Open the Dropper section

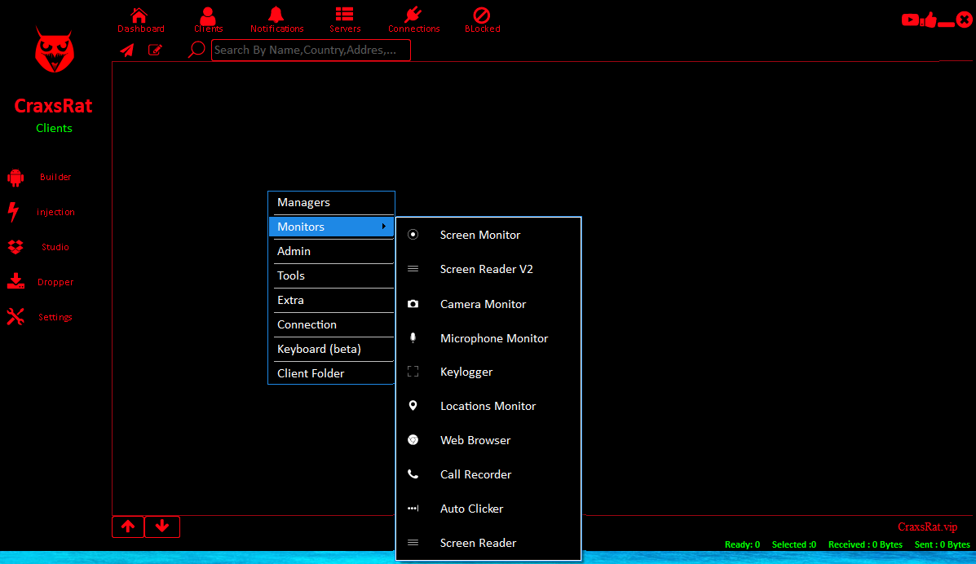pyautogui.click(x=55, y=282)
